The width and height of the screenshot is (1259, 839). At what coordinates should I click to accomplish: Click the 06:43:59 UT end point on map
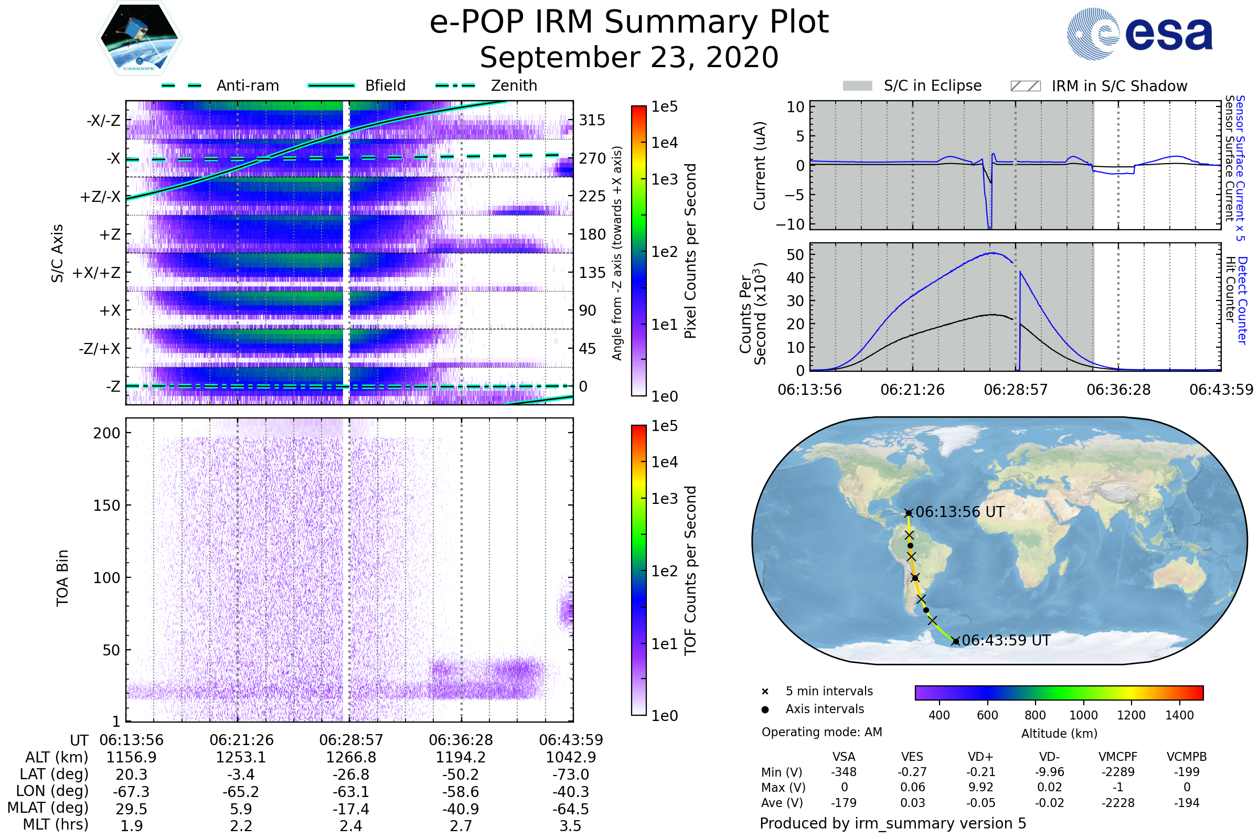coord(955,641)
